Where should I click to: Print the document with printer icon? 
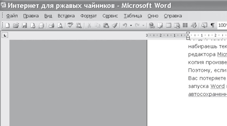coord(51,26)
